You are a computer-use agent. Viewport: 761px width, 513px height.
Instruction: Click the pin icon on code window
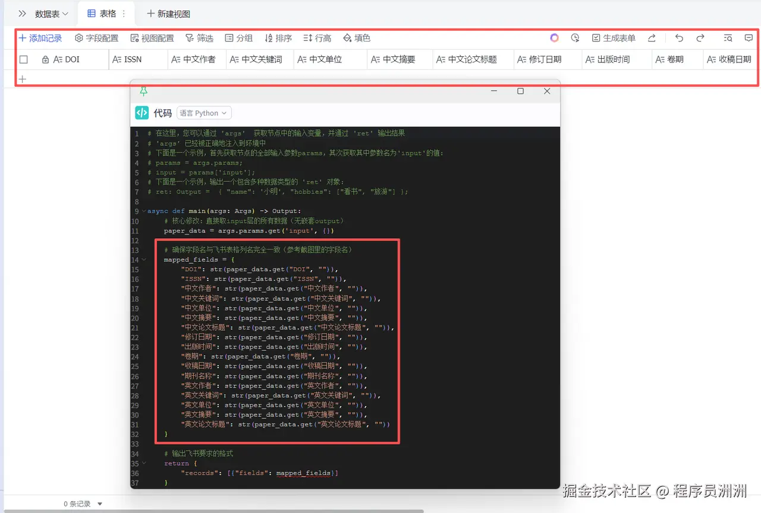[143, 91]
